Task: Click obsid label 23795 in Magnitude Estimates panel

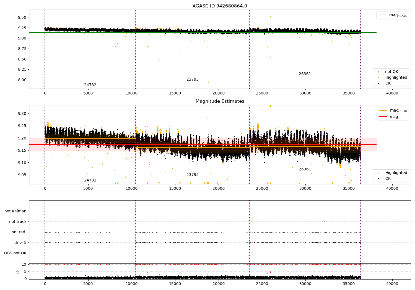Action: tap(193, 175)
